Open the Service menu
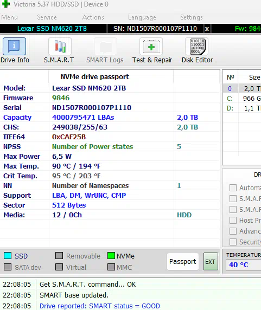This screenshot has height=310, width=261. tap(47, 17)
